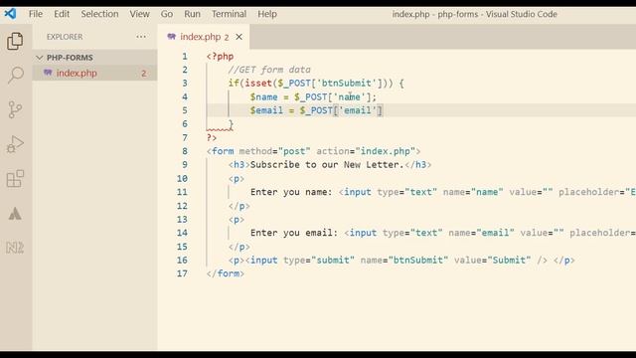
Task: Click line number 8 in the gutter
Action: (185, 151)
